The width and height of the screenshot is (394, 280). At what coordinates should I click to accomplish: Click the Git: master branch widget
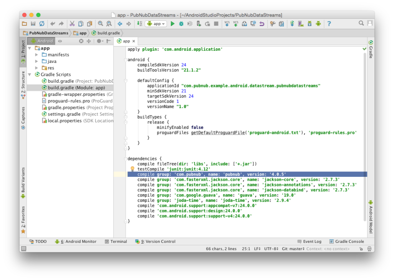point(293,249)
